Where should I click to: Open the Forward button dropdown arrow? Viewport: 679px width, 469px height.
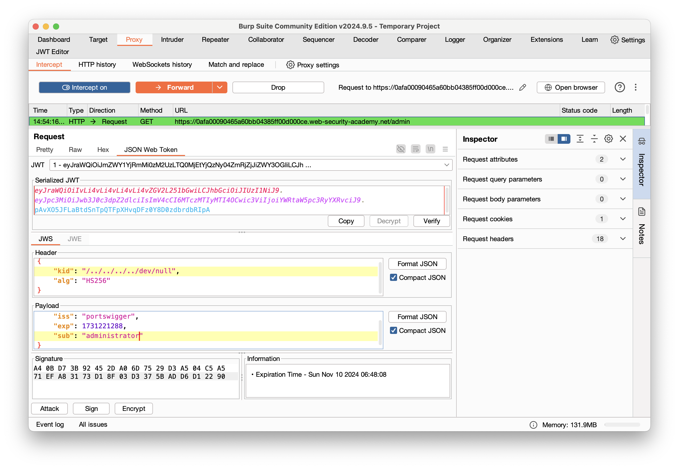tap(220, 87)
